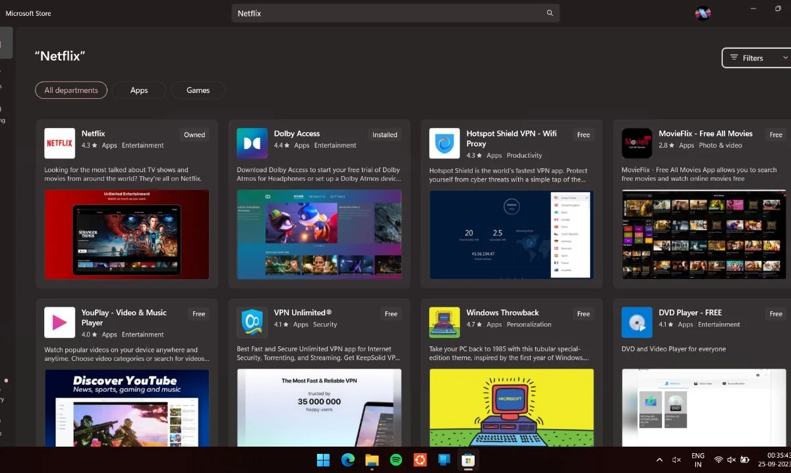This screenshot has height=473, width=791.
Task: Click the MovieFlix app icon
Action: click(x=637, y=143)
